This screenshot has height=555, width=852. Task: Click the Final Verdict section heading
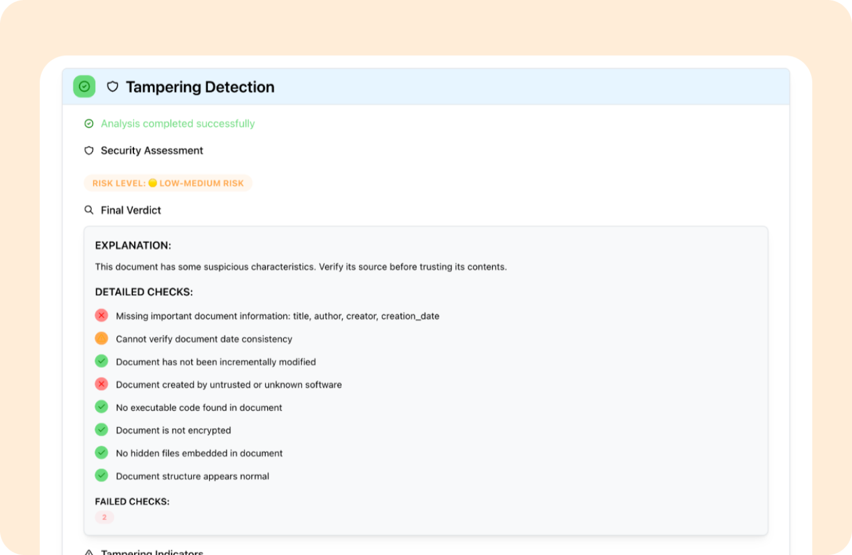coord(131,211)
